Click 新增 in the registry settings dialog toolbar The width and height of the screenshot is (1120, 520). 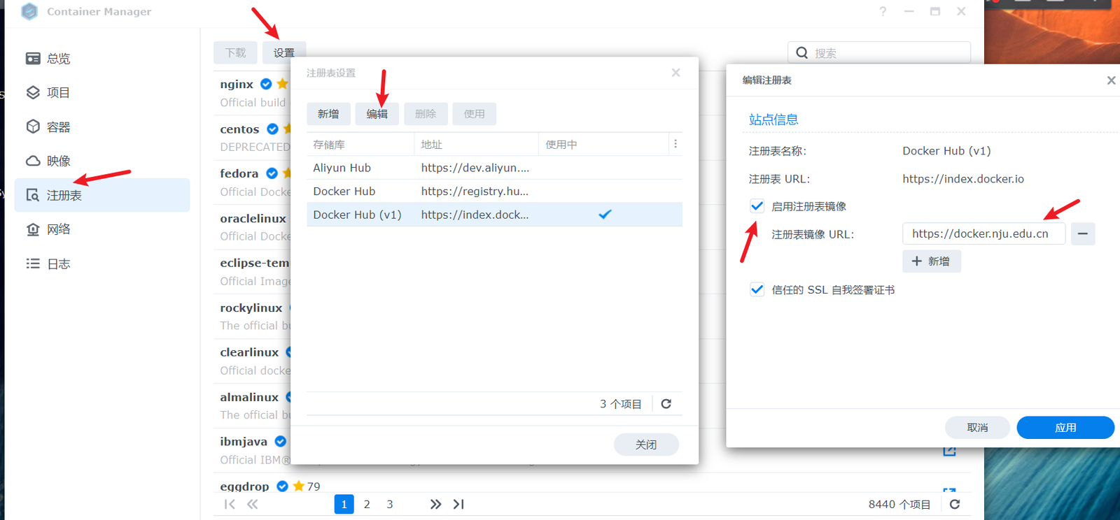328,114
